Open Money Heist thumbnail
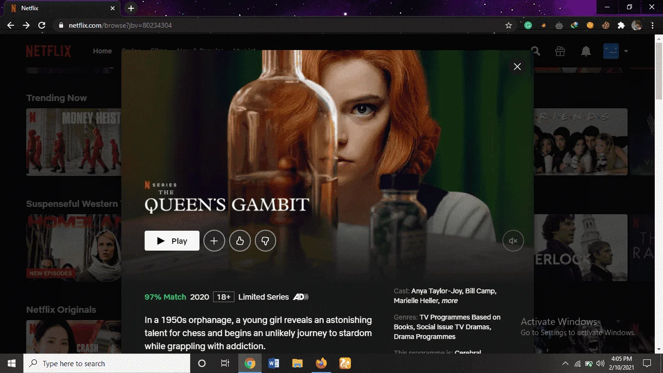 pos(74,142)
